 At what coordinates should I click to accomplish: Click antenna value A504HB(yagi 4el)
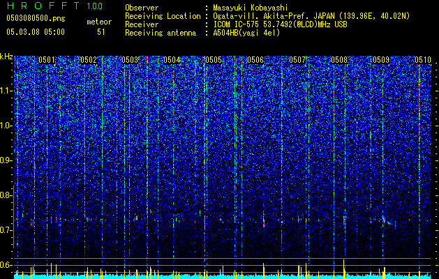click(246, 33)
